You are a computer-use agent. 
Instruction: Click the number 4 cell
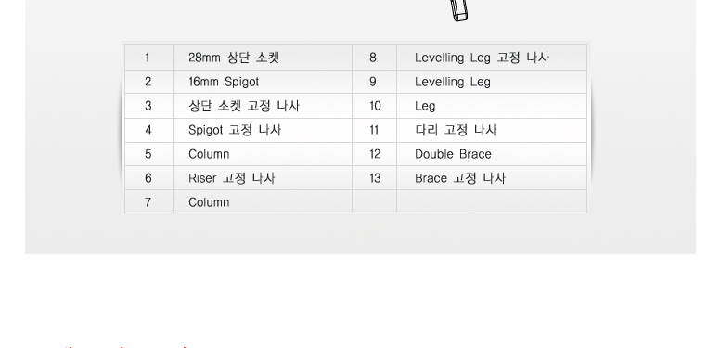point(148,130)
